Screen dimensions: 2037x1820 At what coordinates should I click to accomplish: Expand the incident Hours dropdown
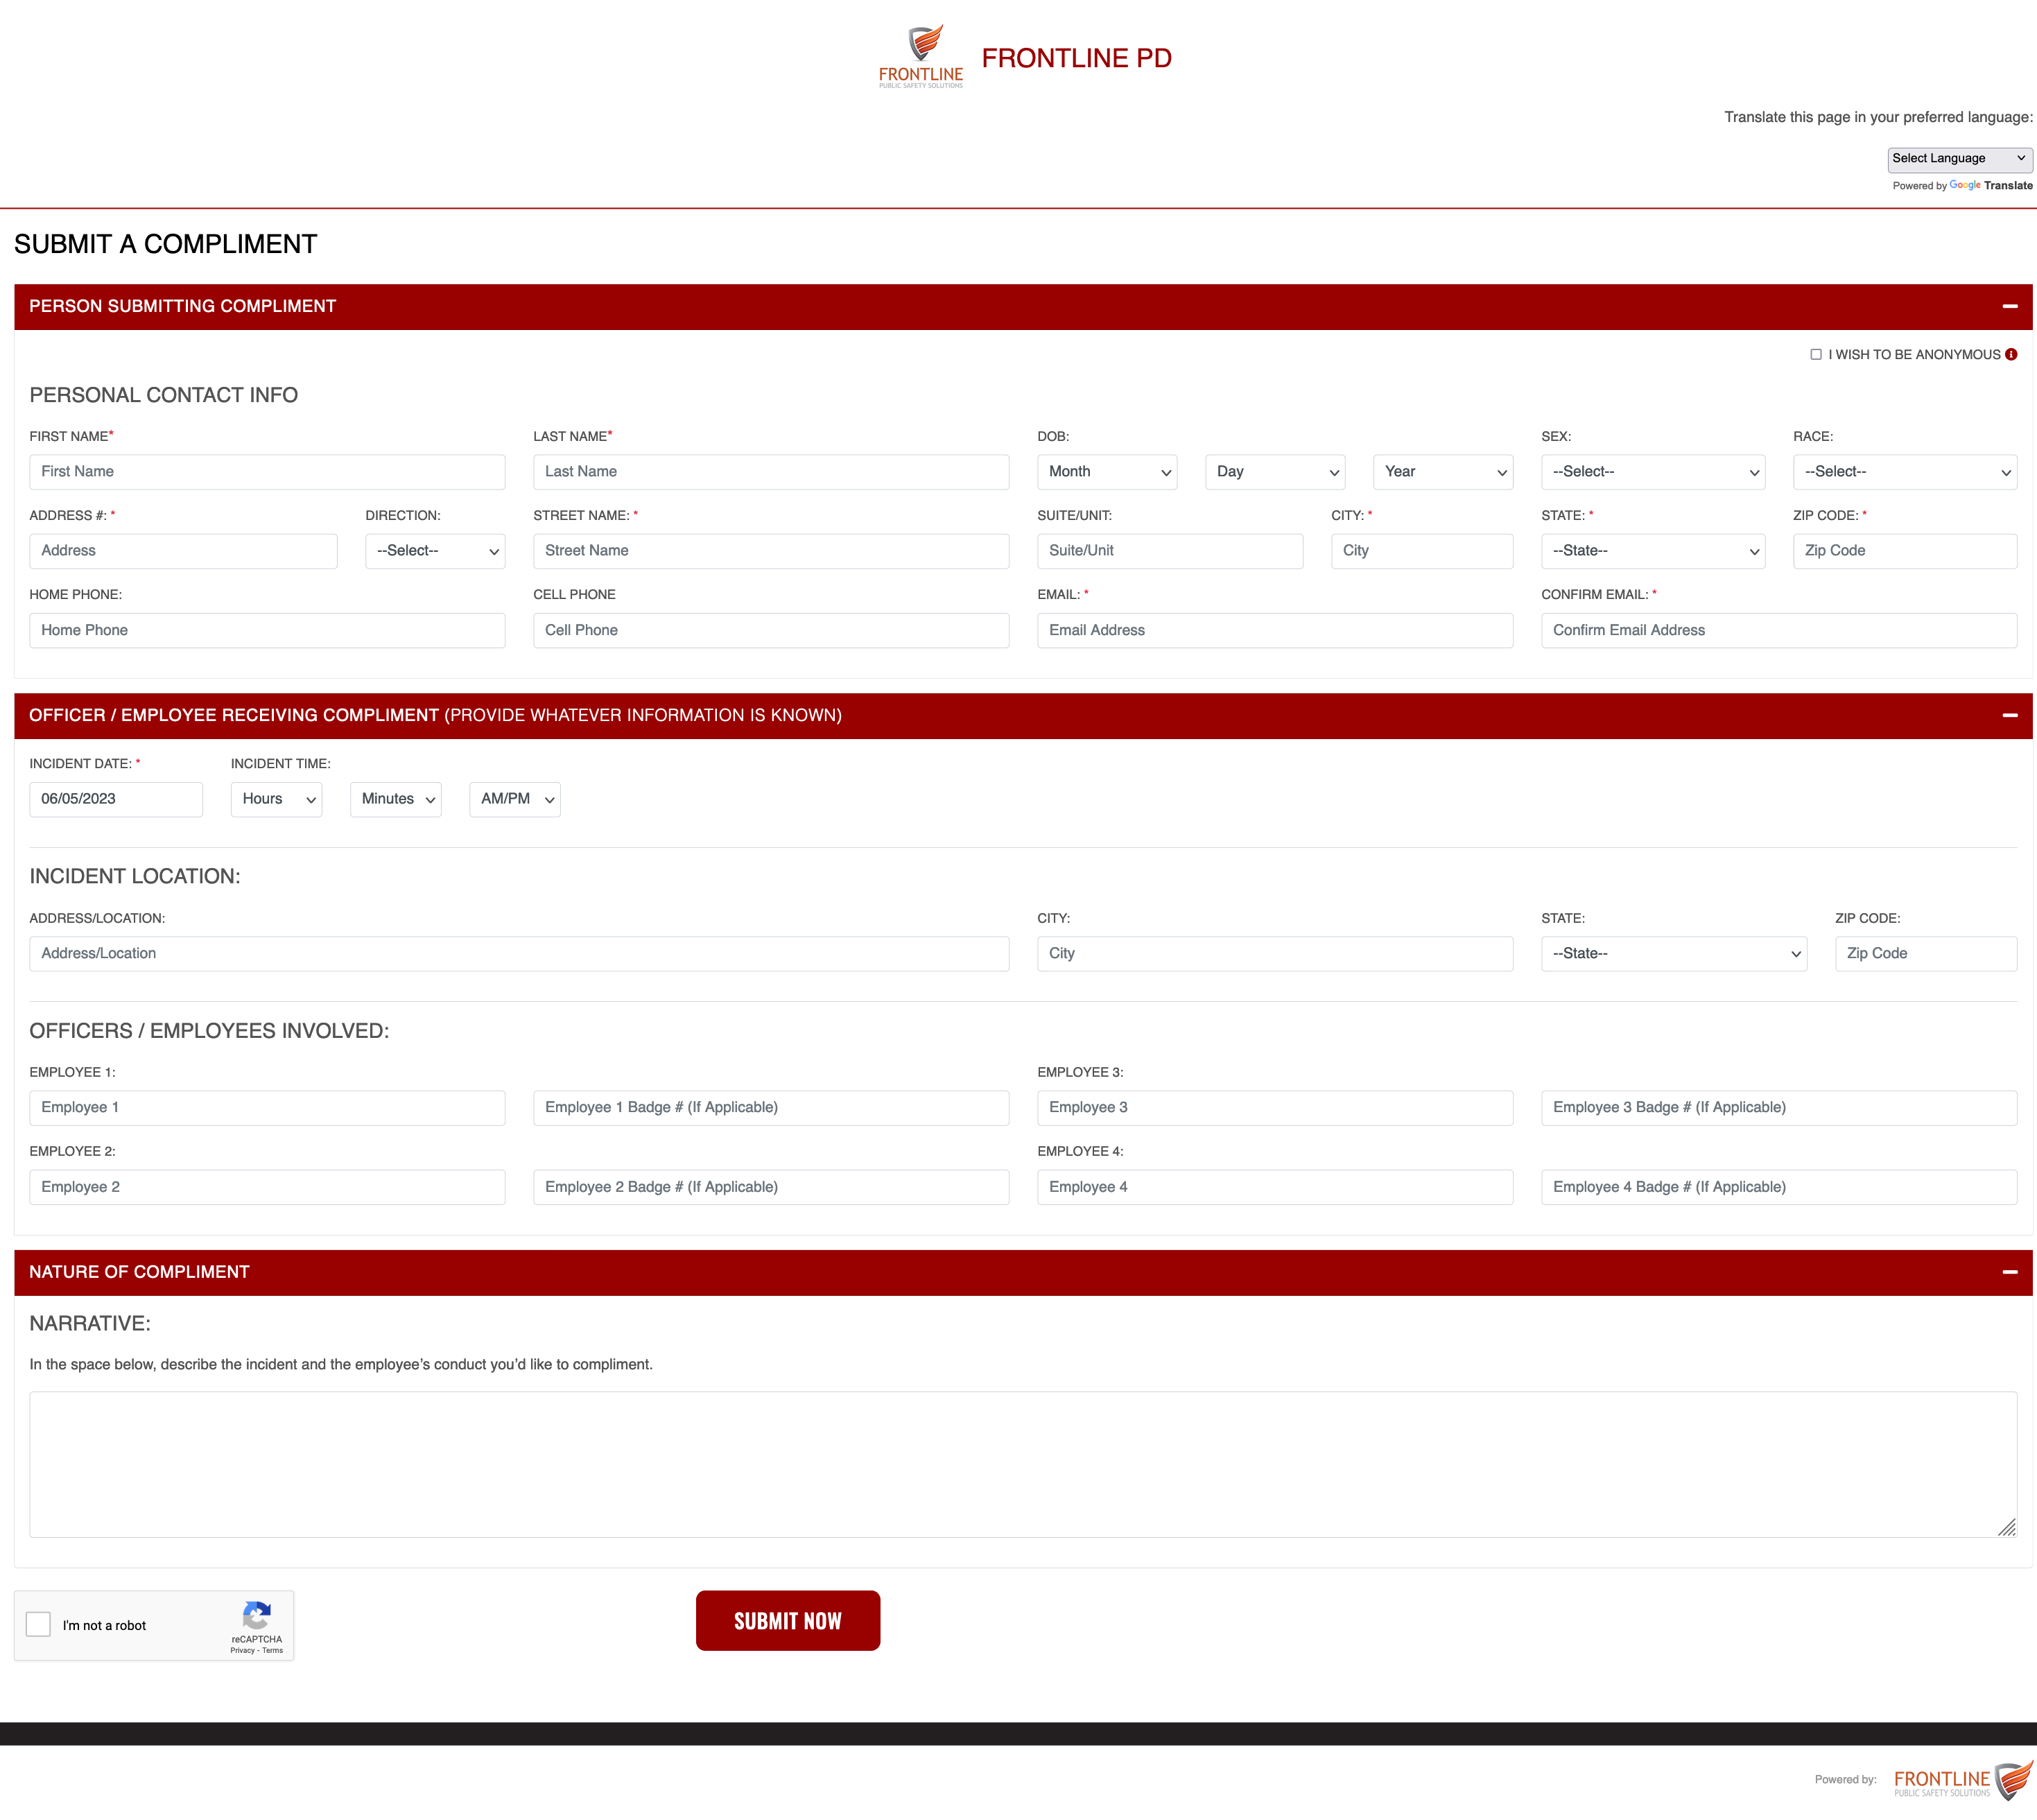click(x=276, y=799)
